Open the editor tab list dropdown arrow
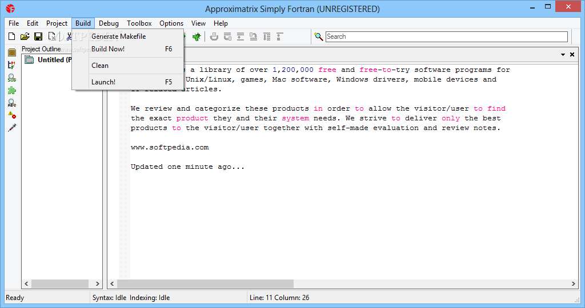585x308 pixels. tap(563, 55)
